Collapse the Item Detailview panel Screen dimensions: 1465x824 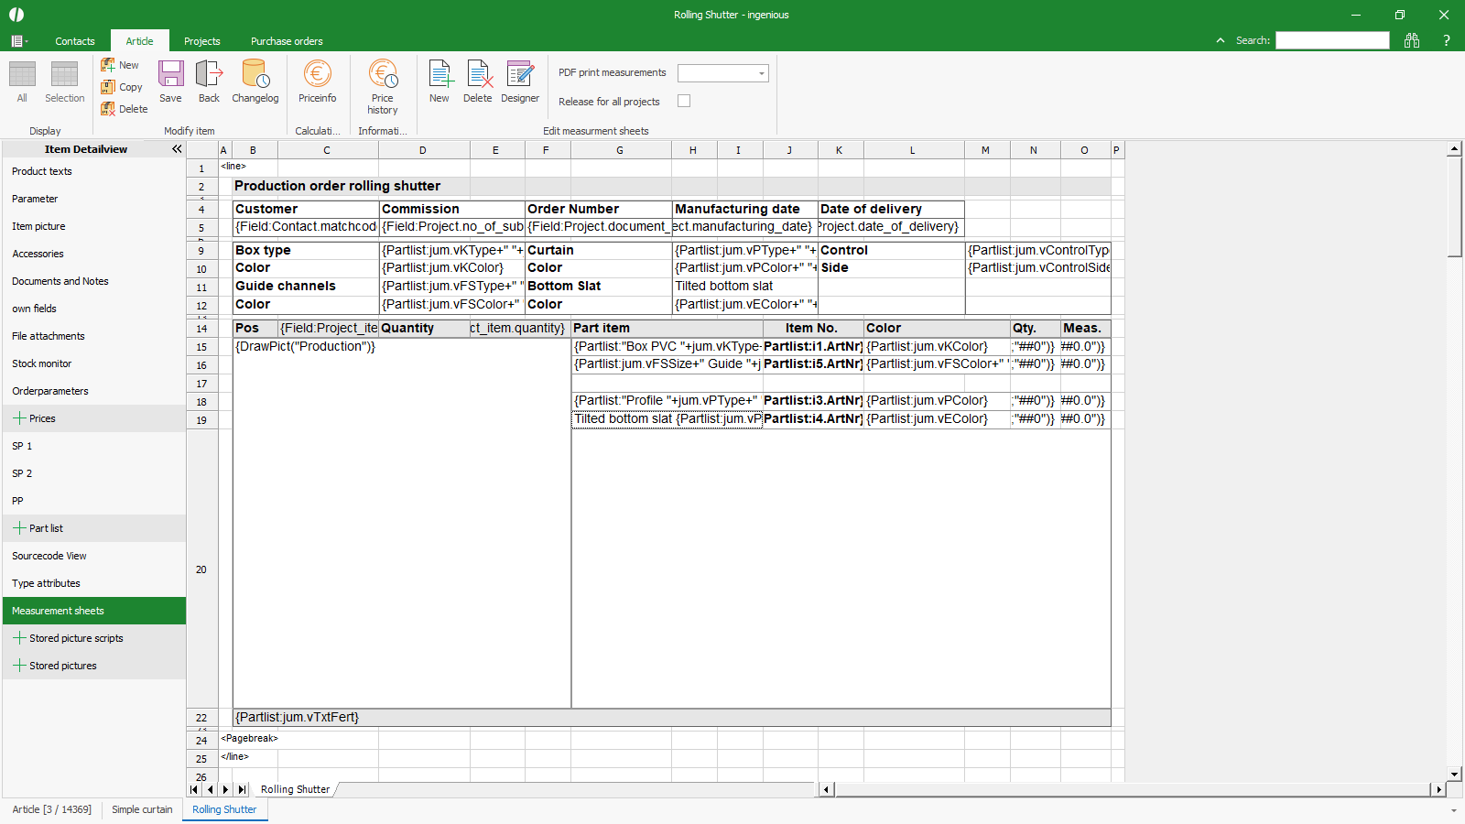click(x=177, y=149)
